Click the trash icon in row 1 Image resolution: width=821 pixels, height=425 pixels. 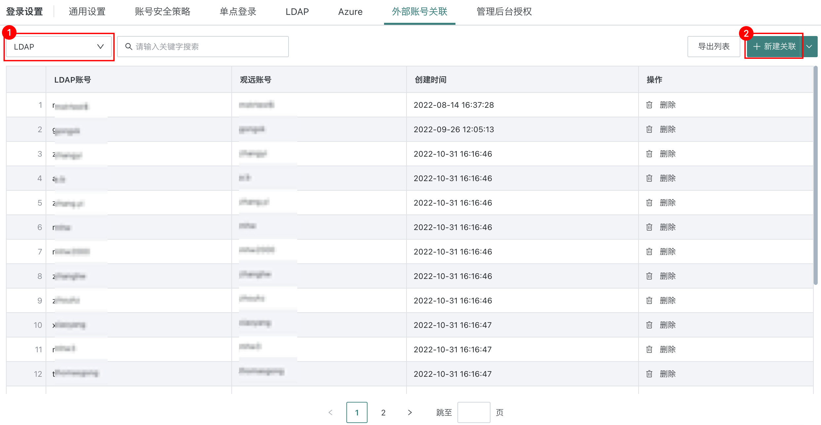(x=649, y=105)
